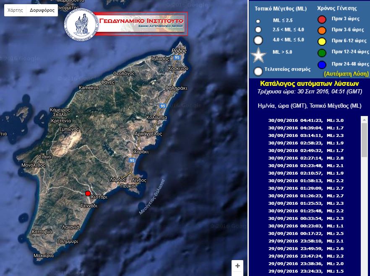Select the star icon for ML > 5.0

click(x=259, y=54)
